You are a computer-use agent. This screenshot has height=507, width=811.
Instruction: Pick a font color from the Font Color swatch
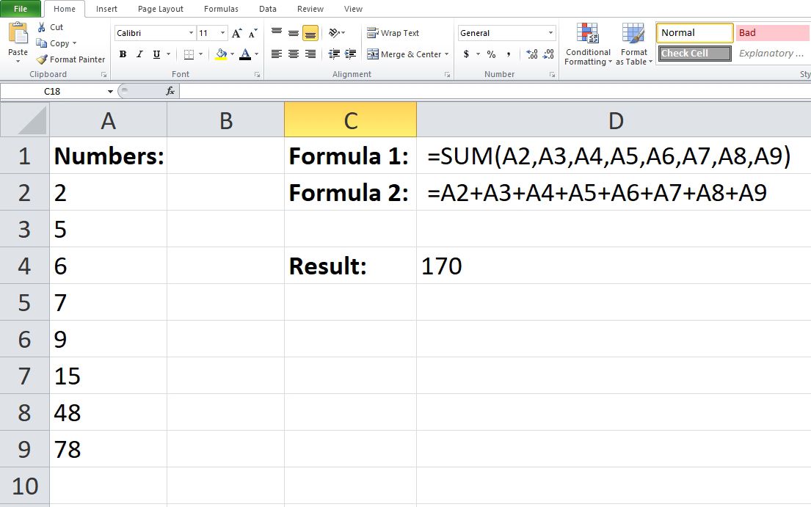[x=247, y=54]
